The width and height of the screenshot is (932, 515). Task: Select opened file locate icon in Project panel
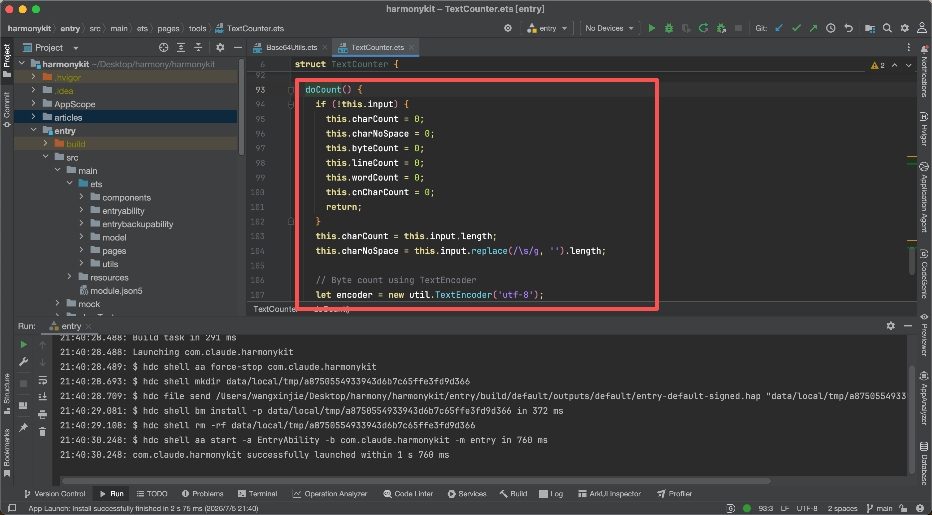click(163, 47)
